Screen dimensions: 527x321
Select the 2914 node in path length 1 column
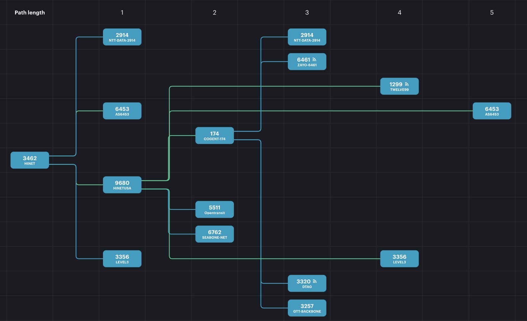(x=122, y=37)
